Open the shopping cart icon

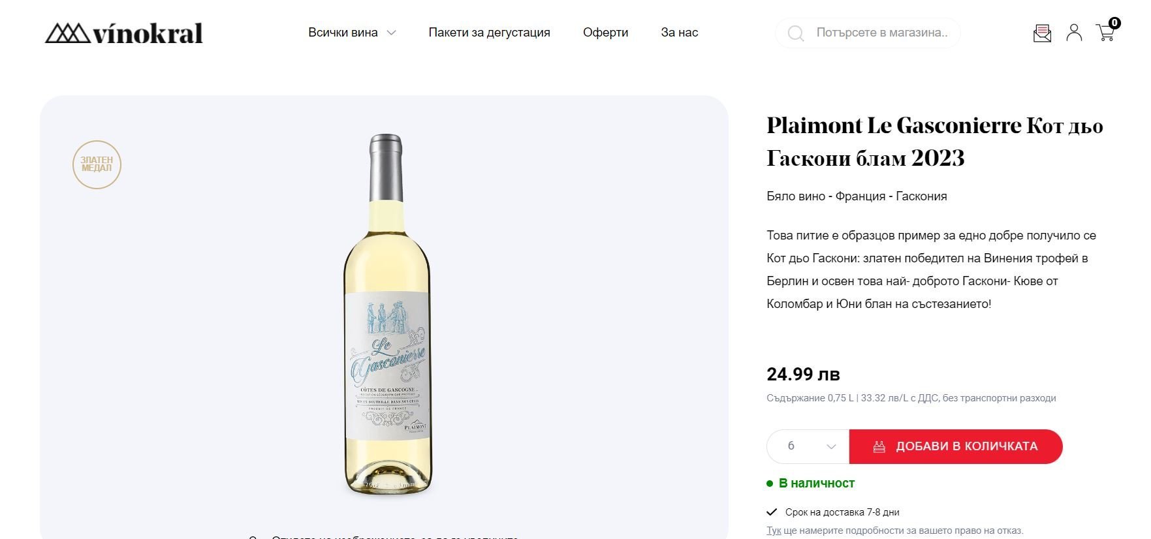click(x=1106, y=33)
